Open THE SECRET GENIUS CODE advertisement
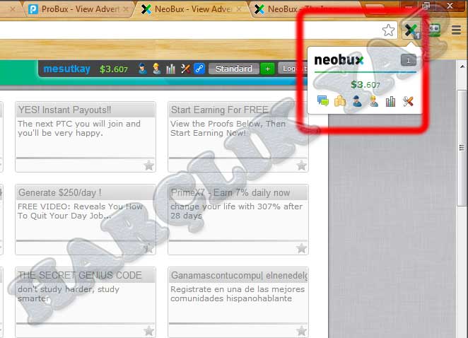 86,303
